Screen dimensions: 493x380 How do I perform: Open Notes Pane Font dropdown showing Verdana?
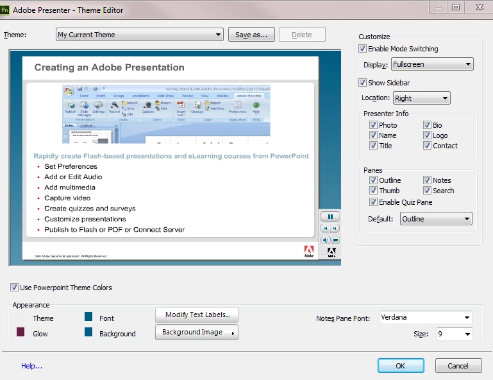point(426,317)
